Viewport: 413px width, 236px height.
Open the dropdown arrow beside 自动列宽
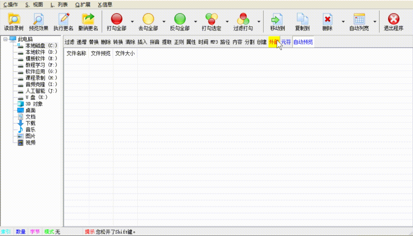[375, 22]
